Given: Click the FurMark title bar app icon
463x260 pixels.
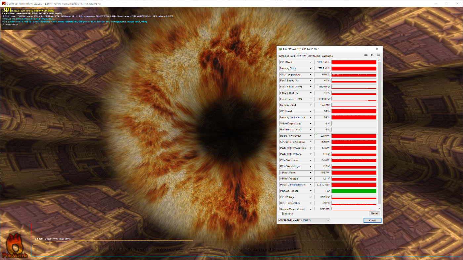Looking at the screenshot, I should [x=3, y=3].
